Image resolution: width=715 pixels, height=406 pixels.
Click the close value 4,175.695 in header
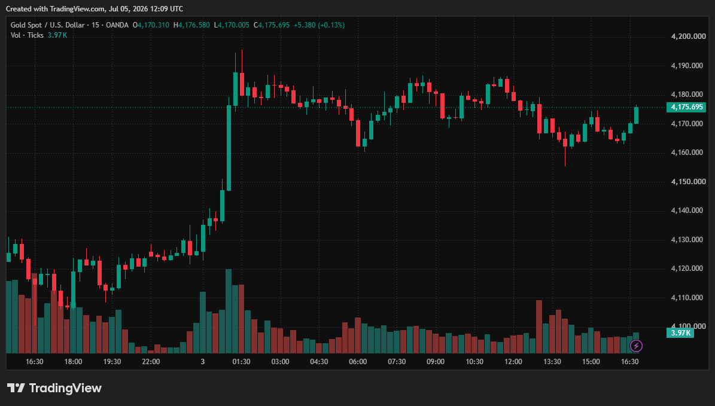point(273,25)
